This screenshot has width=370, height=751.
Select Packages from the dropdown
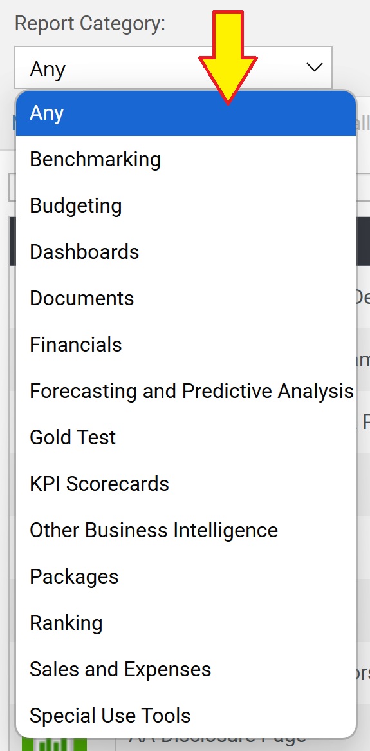coord(186,577)
